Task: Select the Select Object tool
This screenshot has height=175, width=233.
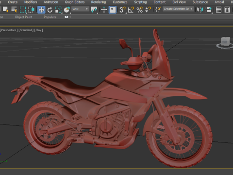Action: (6, 10)
